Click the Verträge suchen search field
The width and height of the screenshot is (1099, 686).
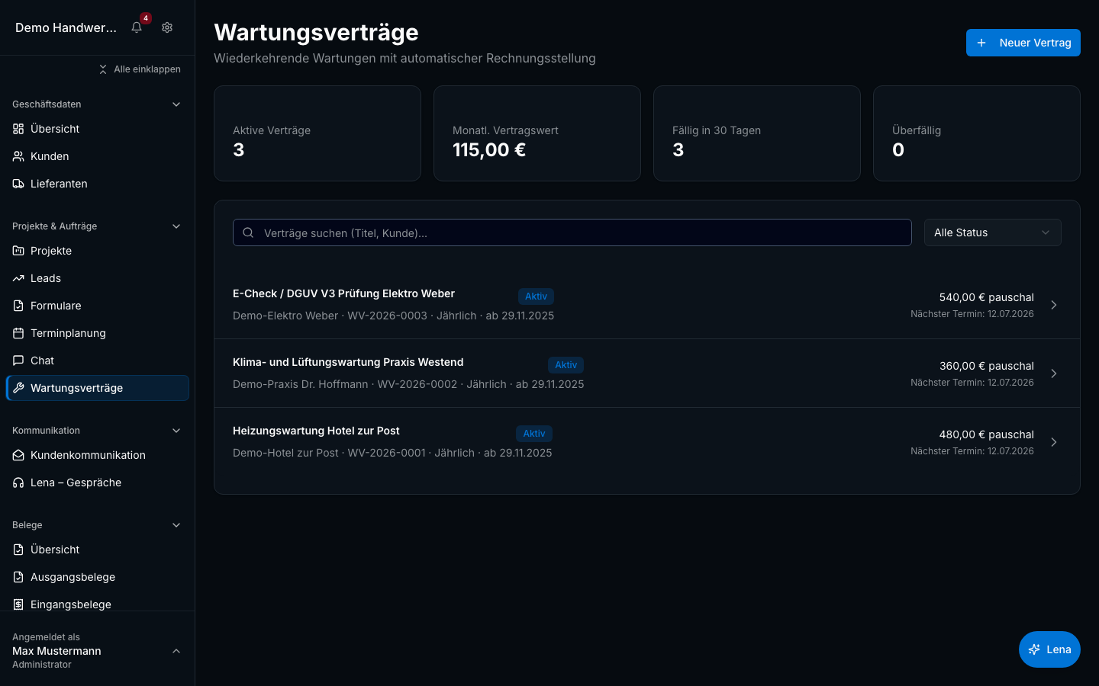(x=572, y=232)
